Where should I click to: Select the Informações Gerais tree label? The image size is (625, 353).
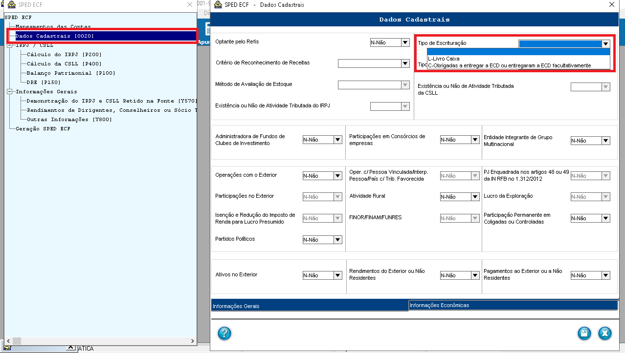pos(46,92)
